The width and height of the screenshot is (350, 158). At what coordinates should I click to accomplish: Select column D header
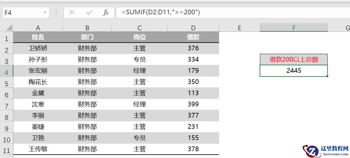point(193,28)
